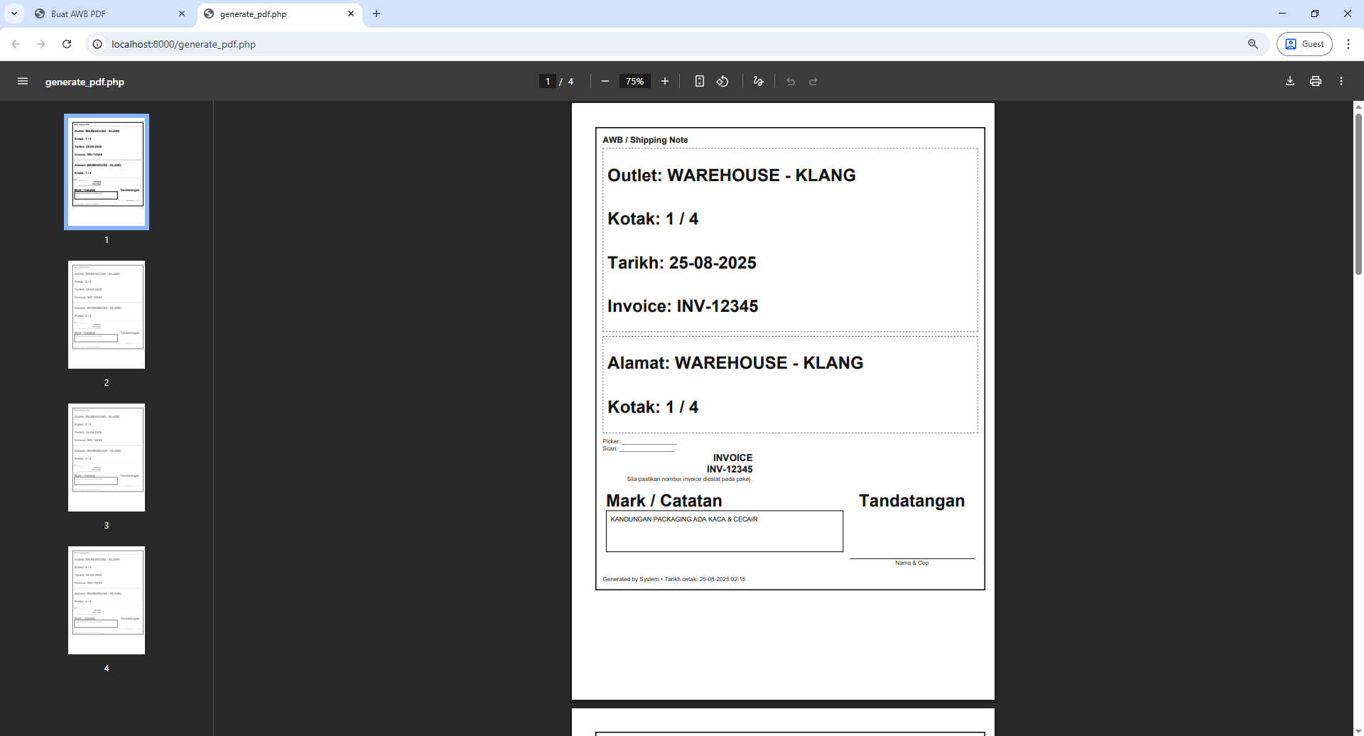Expand the tab search chevron
The image size is (1364, 736).
[x=14, y=13]
